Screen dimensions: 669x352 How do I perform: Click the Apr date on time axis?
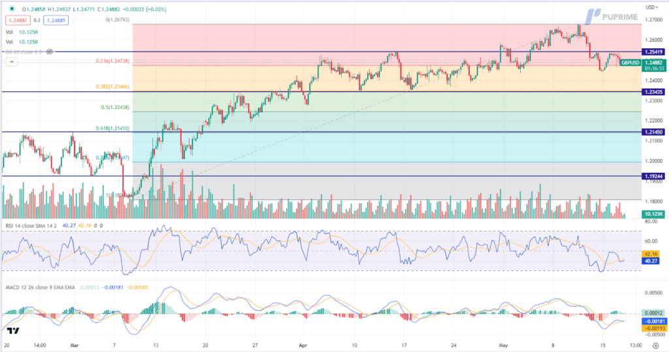(x=303, y=345)
